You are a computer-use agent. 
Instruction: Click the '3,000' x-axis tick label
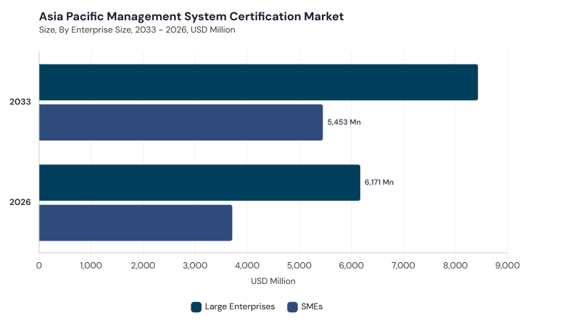coord(195,265)
